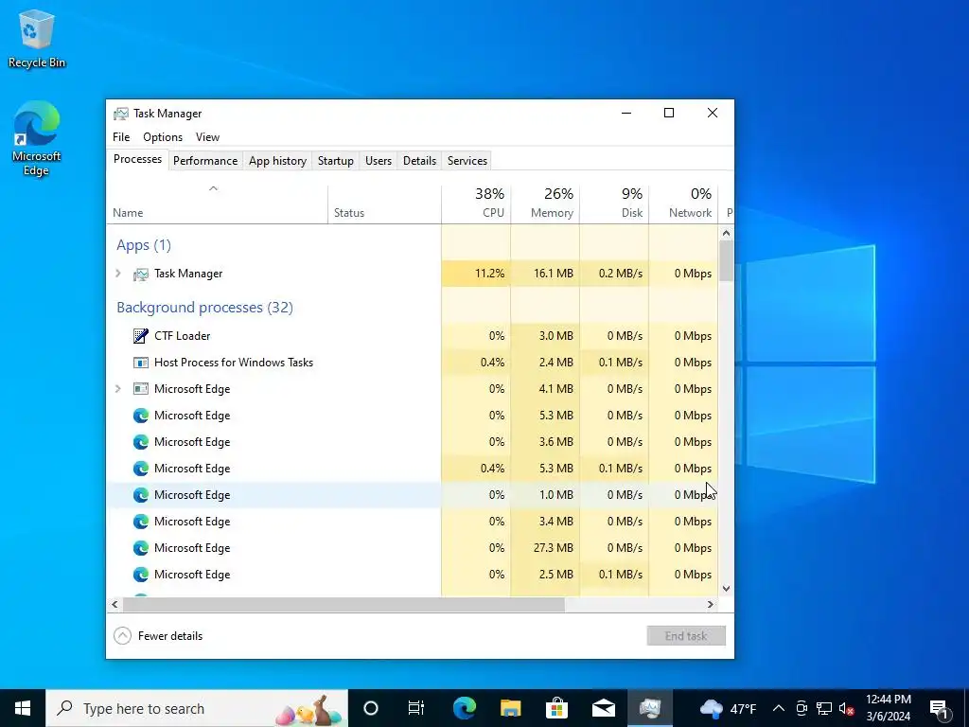
Task: Click the Background processes (32) header
Action: (204, 308)
